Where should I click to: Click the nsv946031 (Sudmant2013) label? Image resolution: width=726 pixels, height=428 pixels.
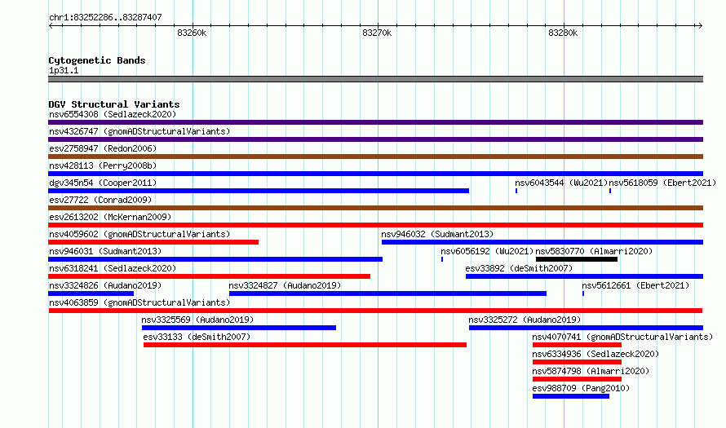[x=105, y=251]
